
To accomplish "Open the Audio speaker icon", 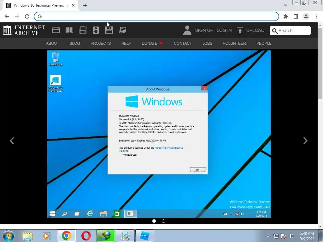I will (96, 30).
